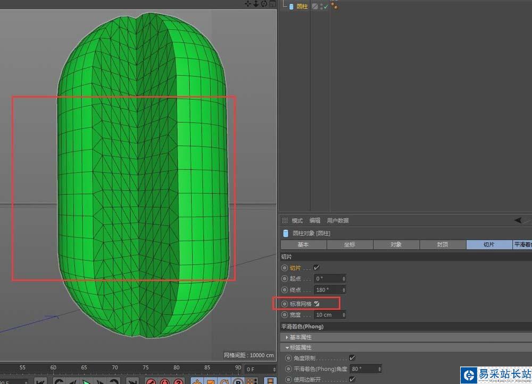Click the next frame button
The height and width of the screenshot is (384, 532).
(x=101, y=381)
